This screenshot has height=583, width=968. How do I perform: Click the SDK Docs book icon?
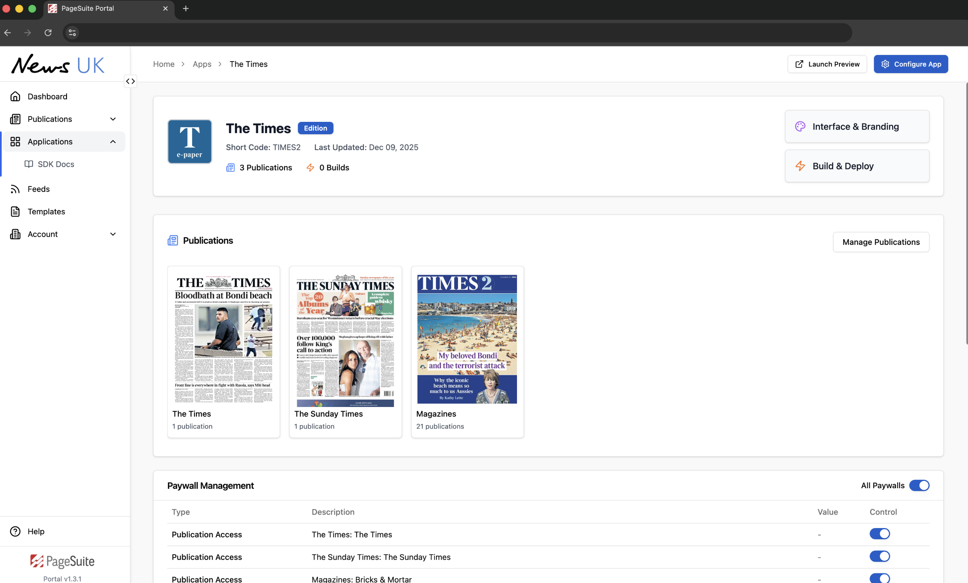tap(29, 164)
